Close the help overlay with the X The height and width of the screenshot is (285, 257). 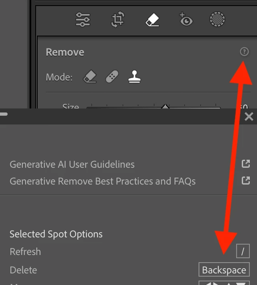(x=249, y=116)
